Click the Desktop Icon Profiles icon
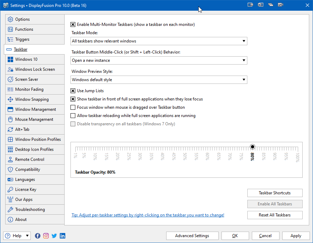This screenshot has height=243, width=313. click(x=10, y=149)
